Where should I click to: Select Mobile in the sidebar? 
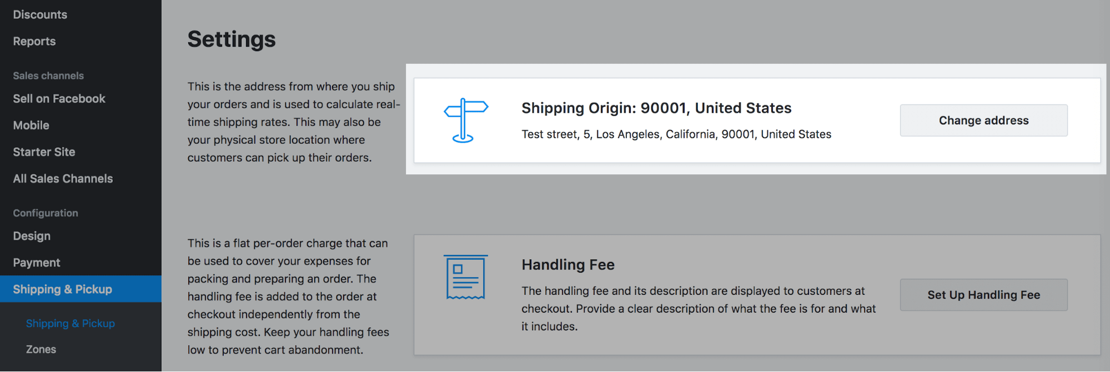[31, 125]
